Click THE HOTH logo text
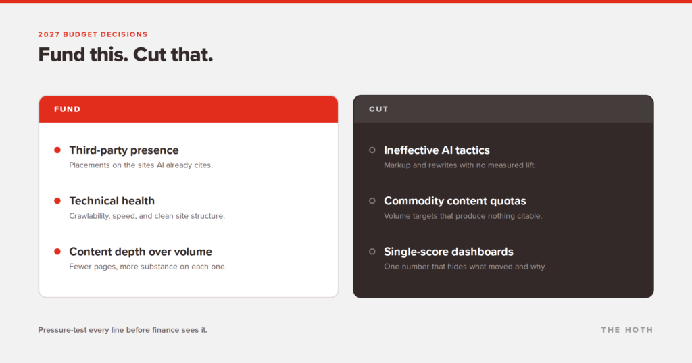Screen dimensions: 692x363 click(x=626, y=330)
